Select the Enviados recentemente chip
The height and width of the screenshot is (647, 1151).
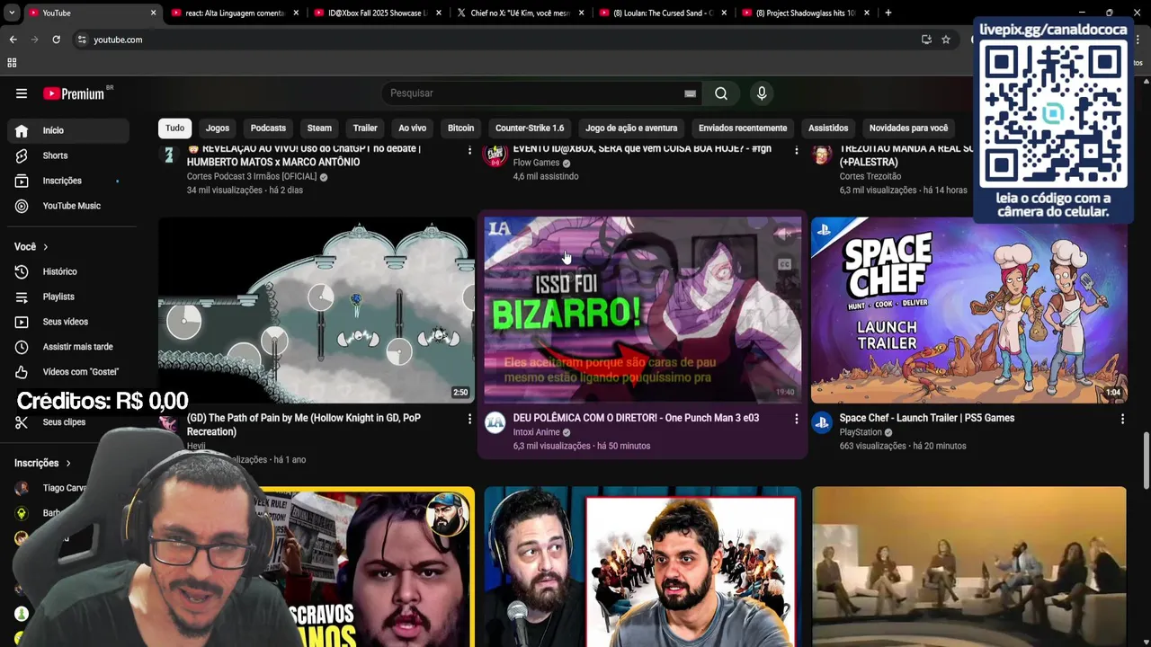click(x=743, y=128)
